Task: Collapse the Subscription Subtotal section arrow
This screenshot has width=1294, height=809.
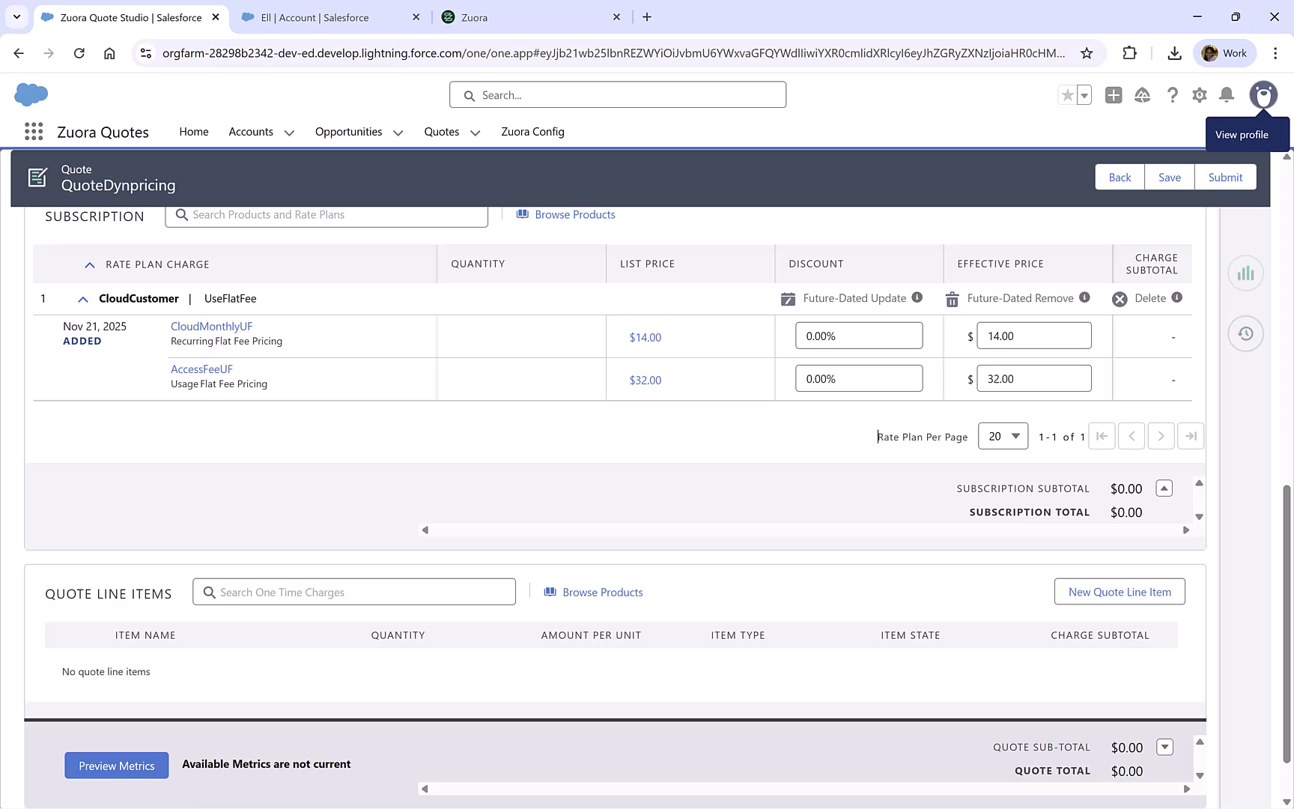Action: (x=1164, y=488)
